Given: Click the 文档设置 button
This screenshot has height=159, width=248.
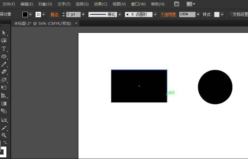Looking at the screenshot, I should [x=239, y=15].
